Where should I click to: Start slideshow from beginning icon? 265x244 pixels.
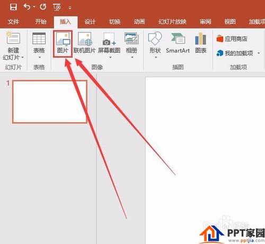pos(57,7)
